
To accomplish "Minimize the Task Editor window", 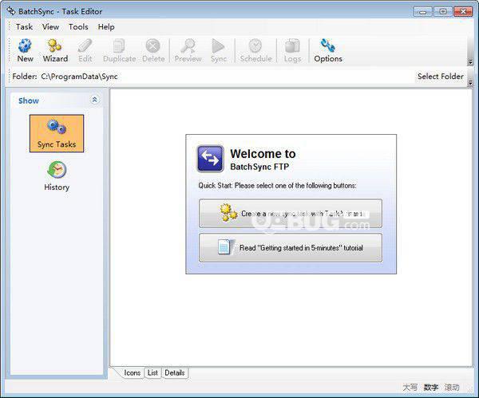I will 423,12.
